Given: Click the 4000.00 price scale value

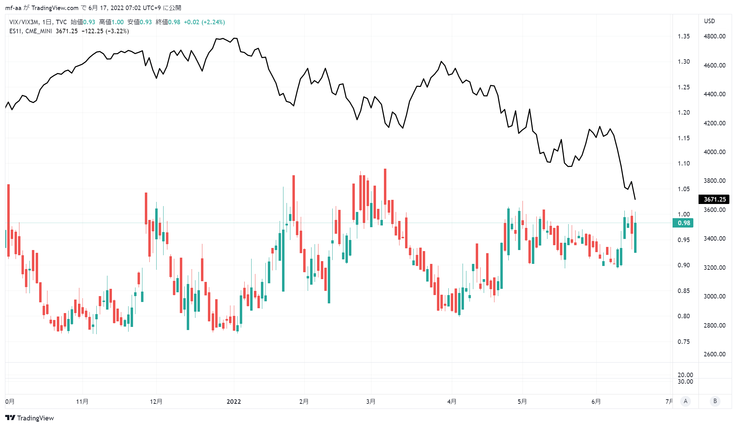Looking at the screenshot, I should point(714,152).
